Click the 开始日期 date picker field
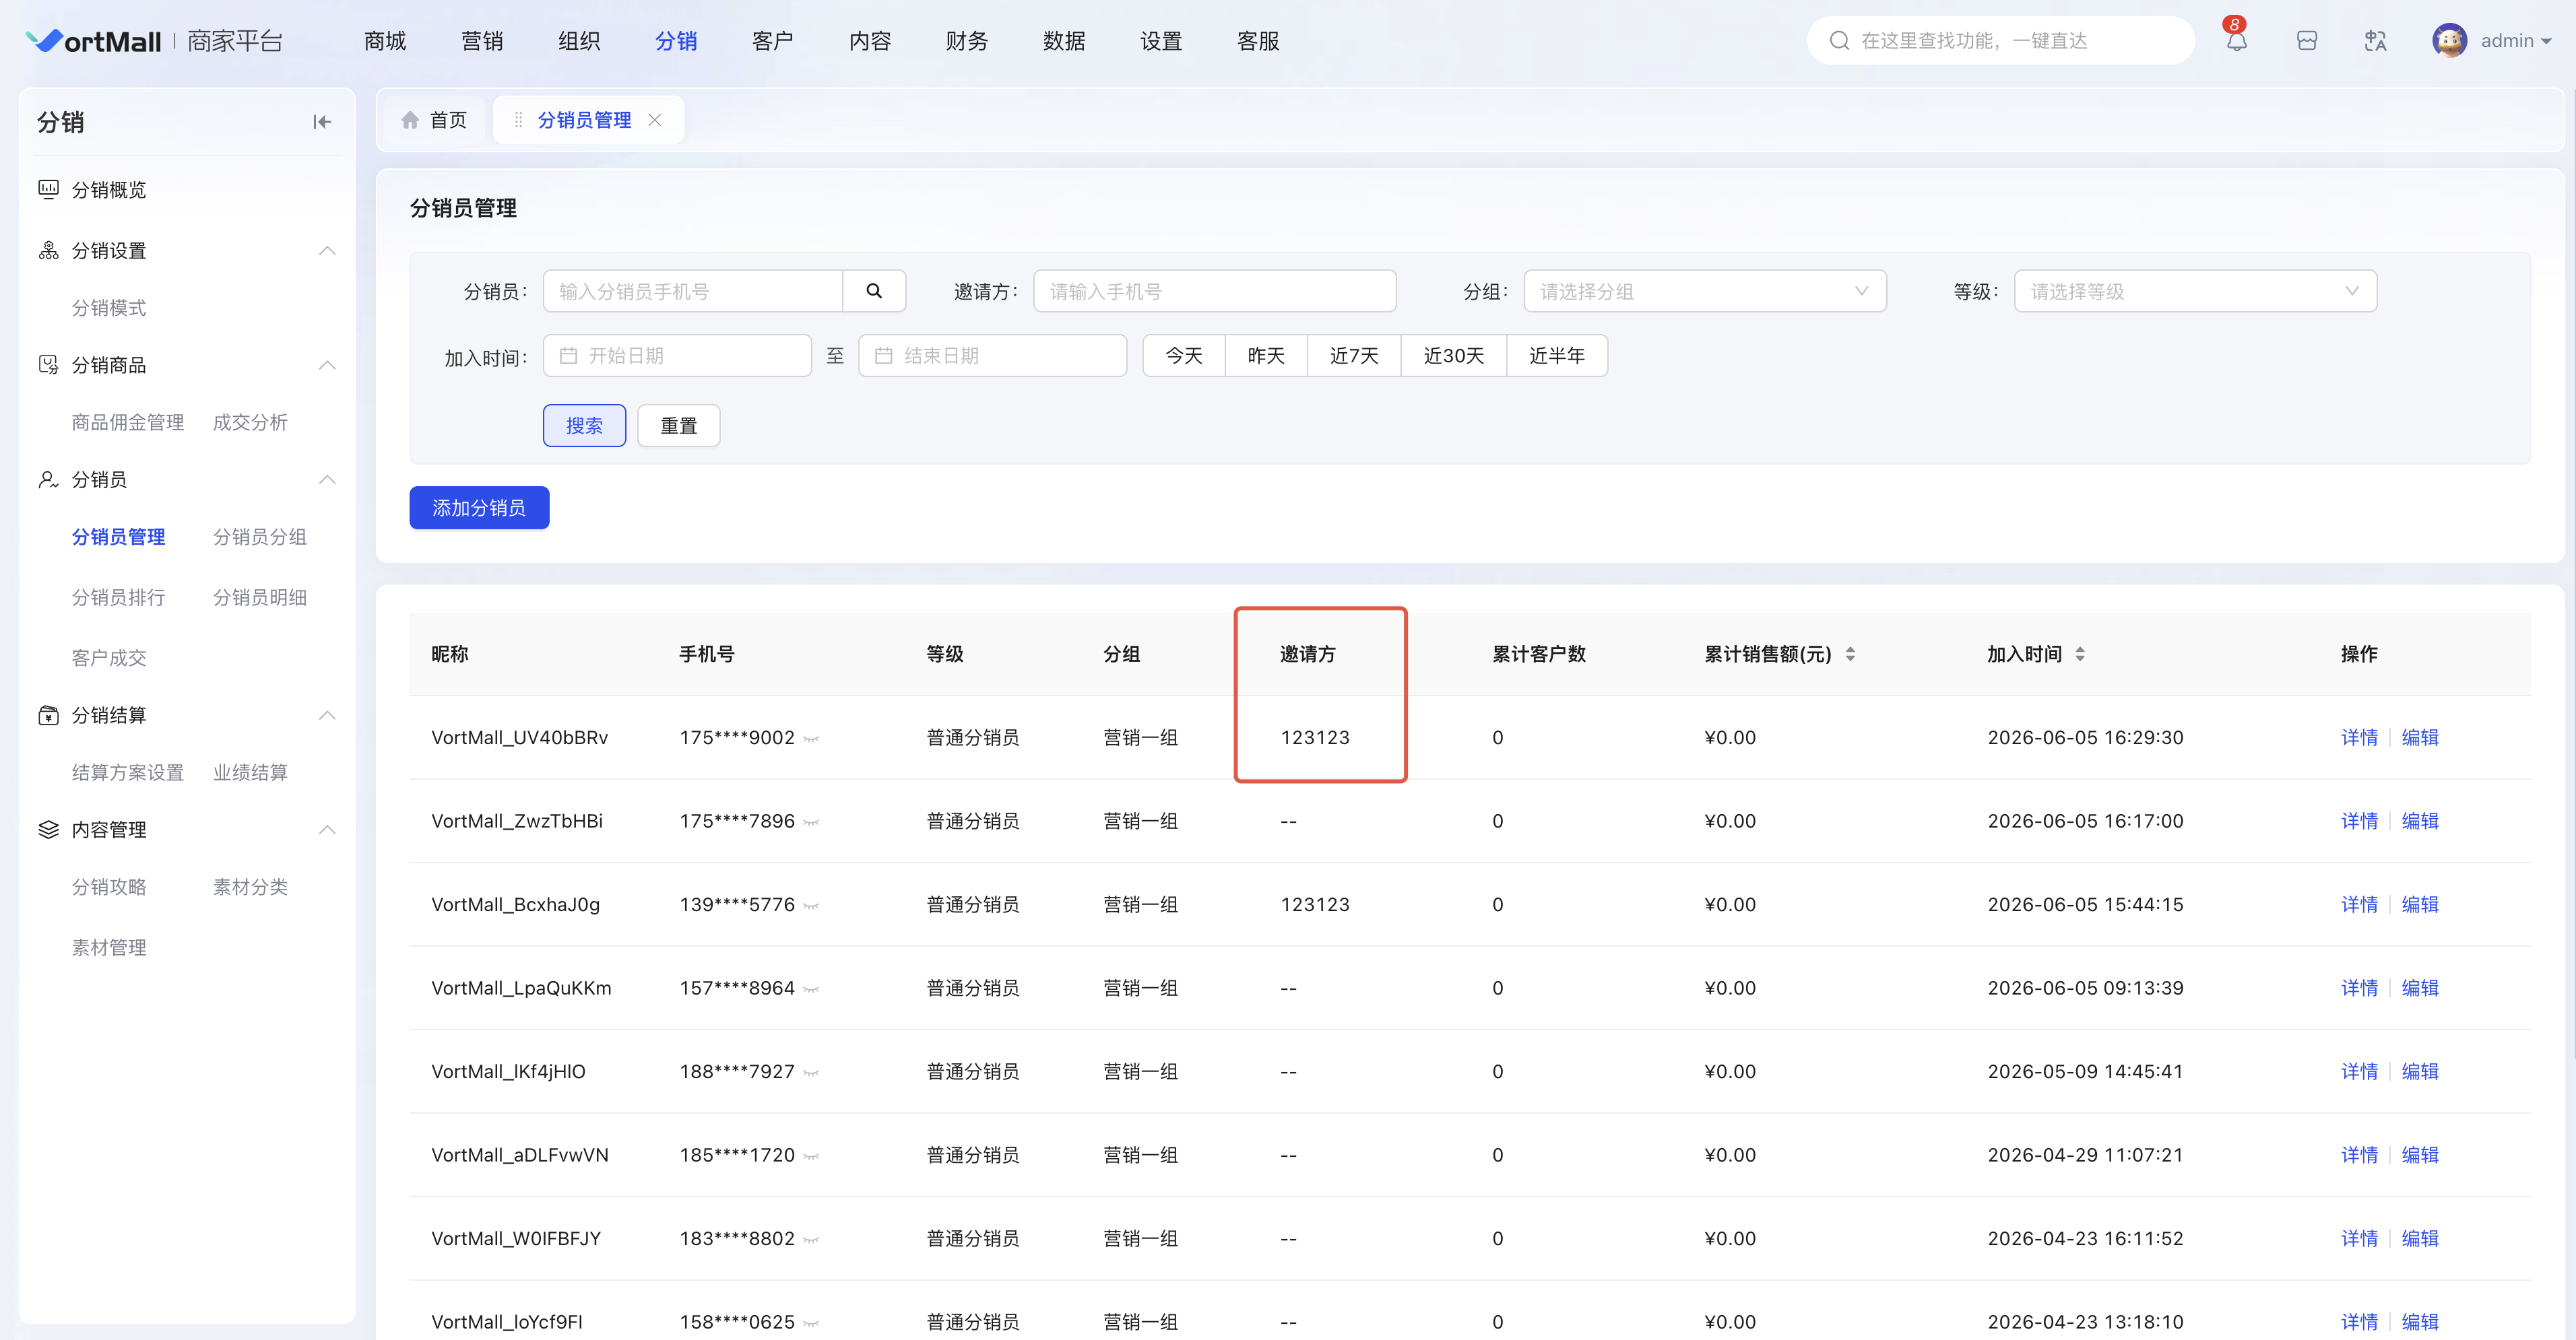 (x=677, y=356)
